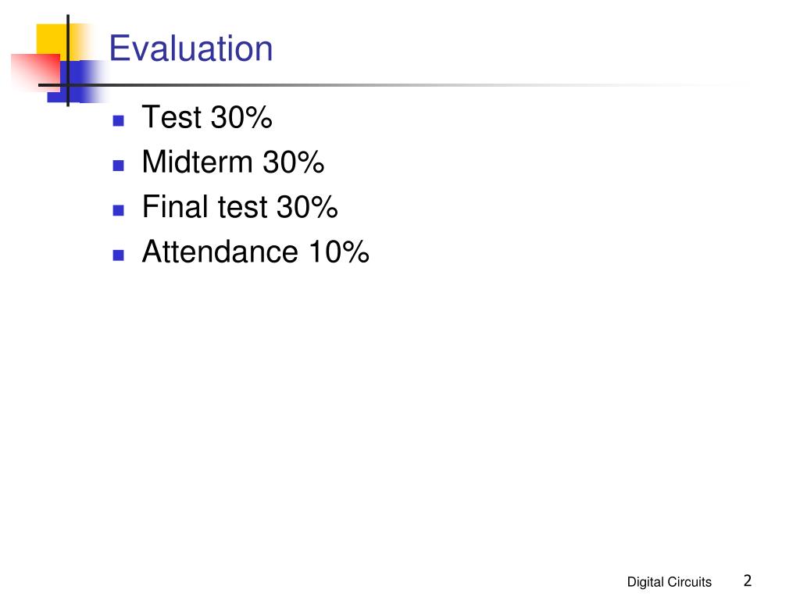The height and width of the screenshot is (600, 800).
Task: Click the Evaluation slide title
Action: click(x=191, y=48)
